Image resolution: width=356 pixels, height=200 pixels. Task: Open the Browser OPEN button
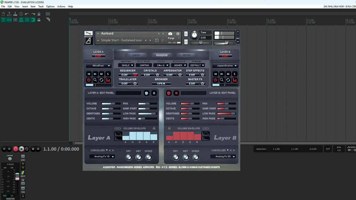click(x=161, y=84)
